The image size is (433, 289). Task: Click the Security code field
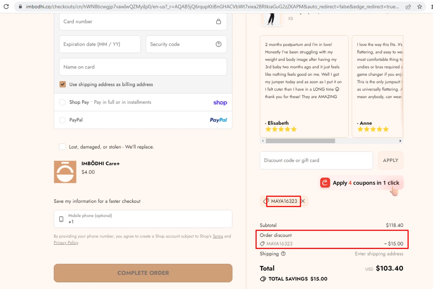coord(186,44)
